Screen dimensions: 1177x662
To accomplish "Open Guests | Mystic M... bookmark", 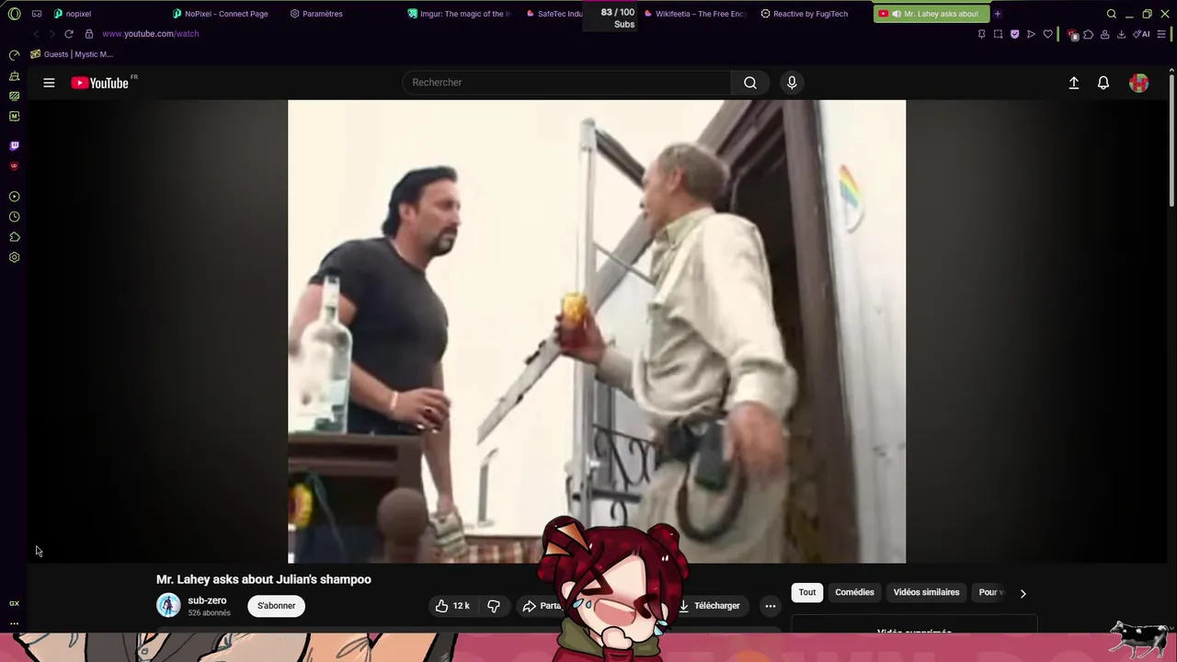I will point(72,54).
